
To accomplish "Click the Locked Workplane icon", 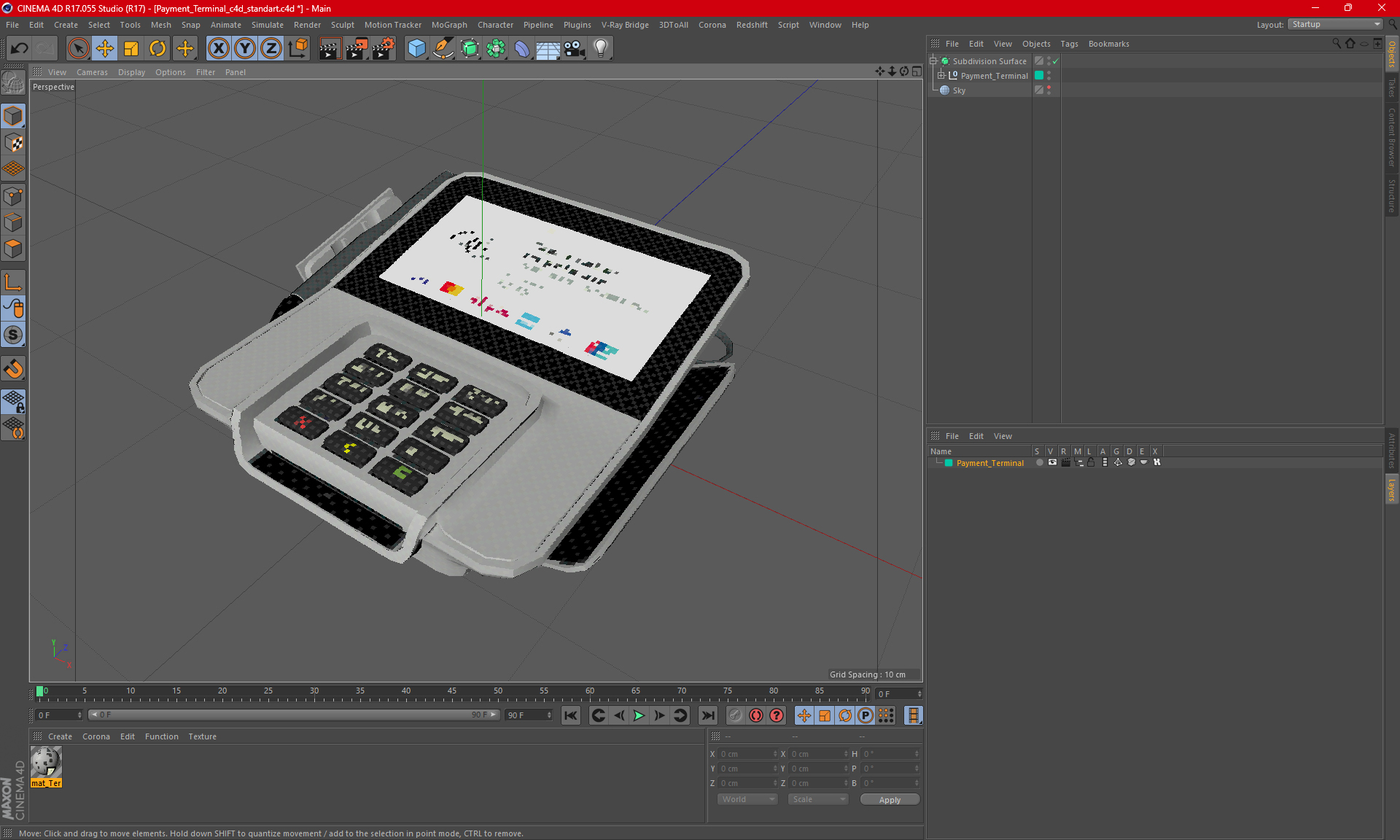I will coord(13,401).
